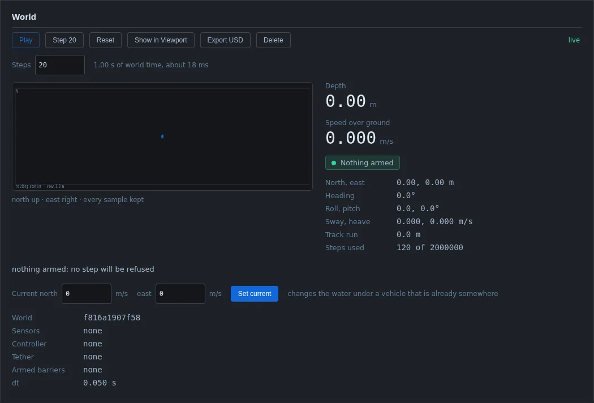Click the Nothing armed status badge
This screenshot has height=403, width=594.
(362, 163)
